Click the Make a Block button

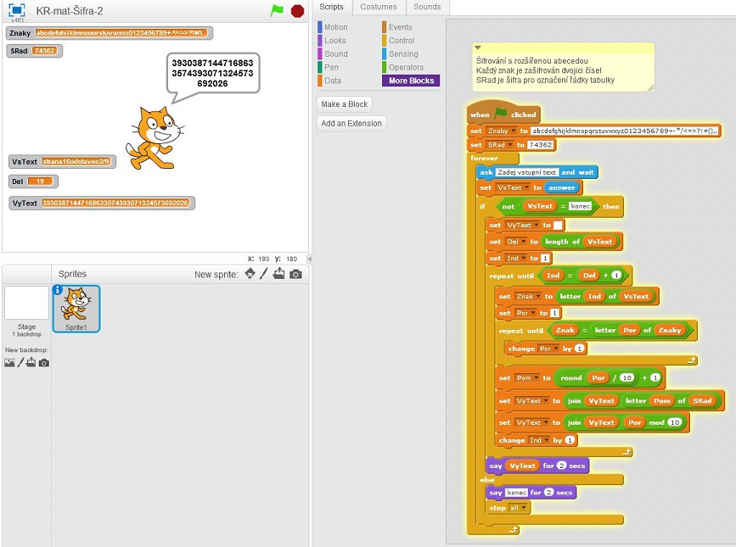[345, 104]
